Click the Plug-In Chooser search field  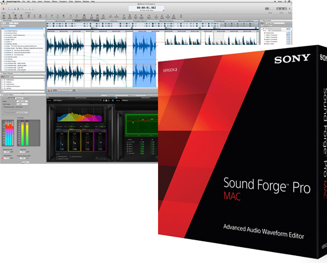click(x=23, y=92)
